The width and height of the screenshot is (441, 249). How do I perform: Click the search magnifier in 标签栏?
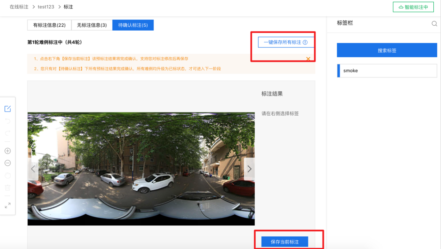point(434,24)
